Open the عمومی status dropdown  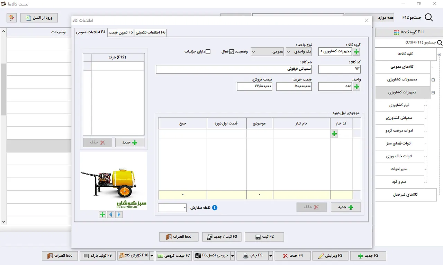[x=267, y=52]
